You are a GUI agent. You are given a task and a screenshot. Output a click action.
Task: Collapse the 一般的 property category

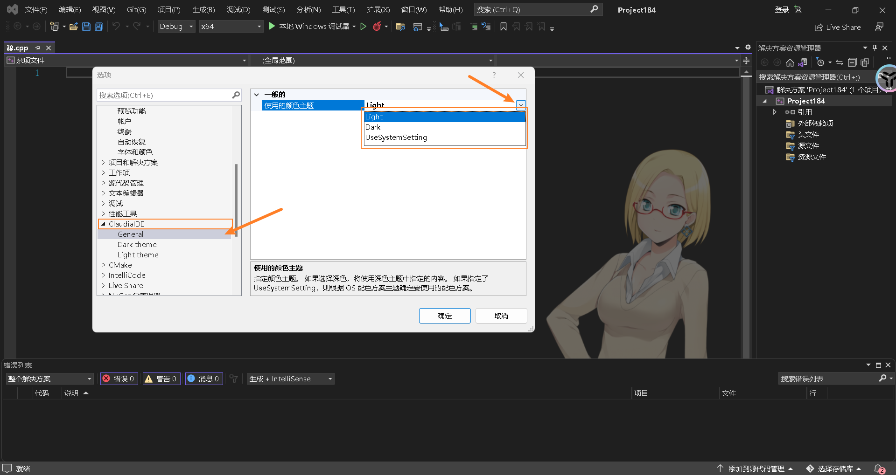(257, 95)
